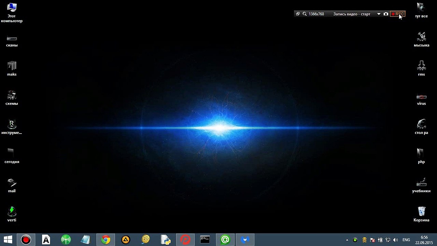Screen dimensions: 437x246
Task: Switch to the command prompt in taskbar
Action: (205, 240)
